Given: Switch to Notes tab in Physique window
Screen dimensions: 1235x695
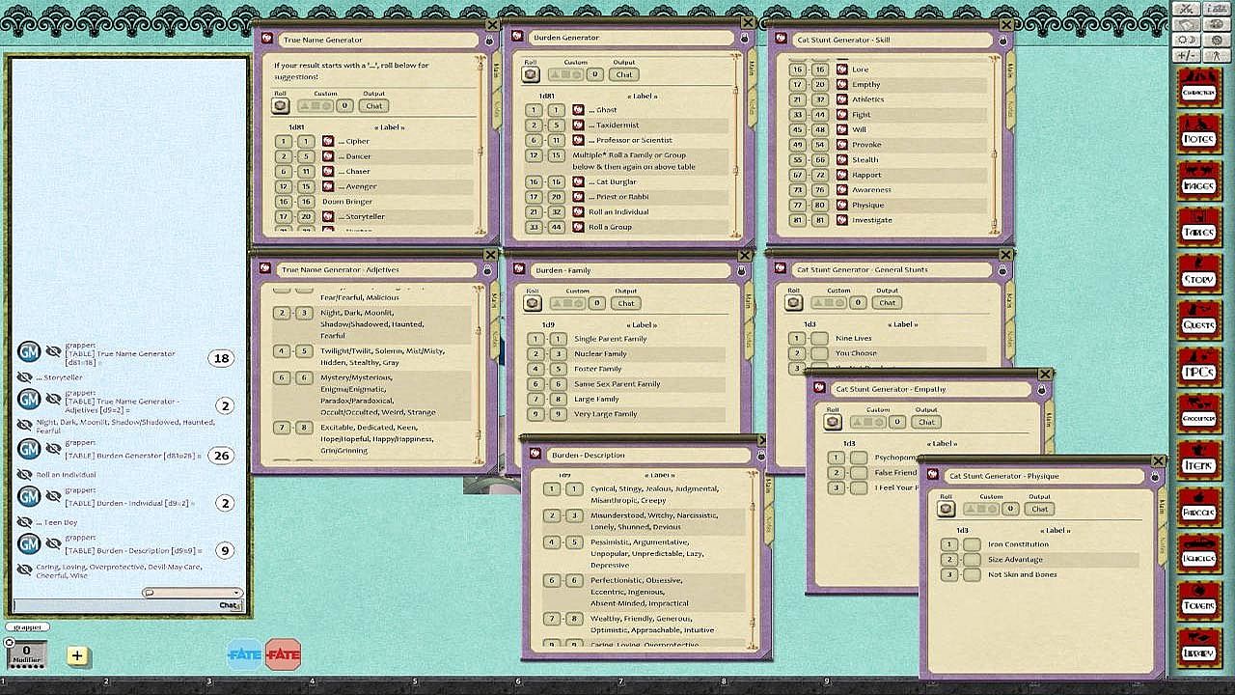Looking at the screenshot, I should (1163, 545).
